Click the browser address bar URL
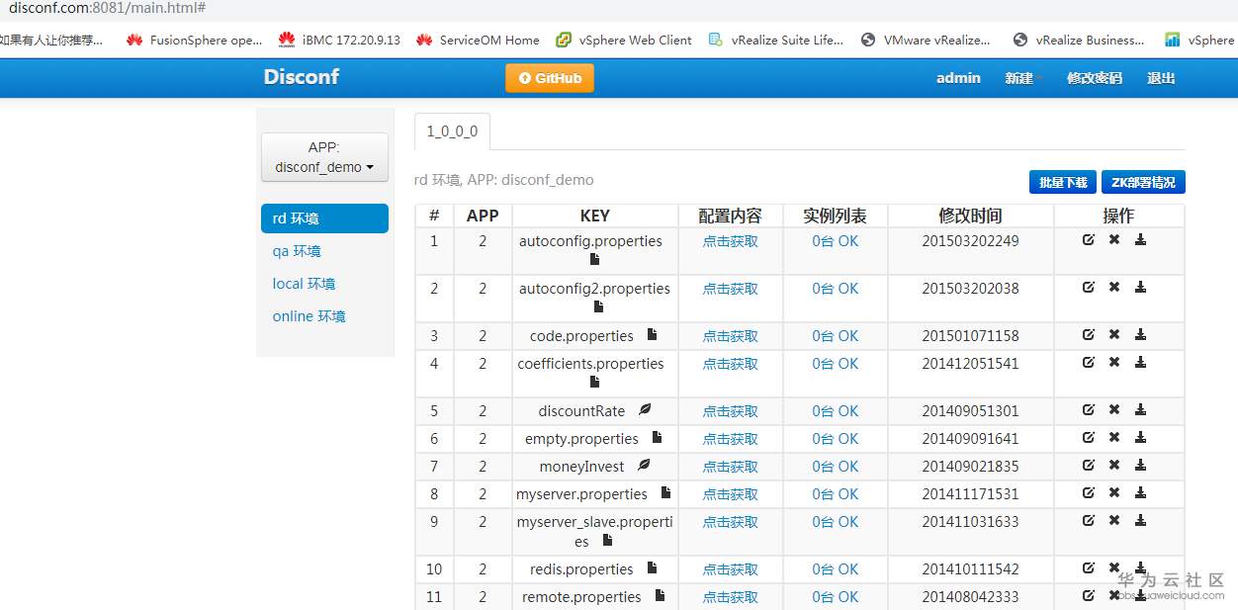Viewport: 1238px width, 610px height. (107, 8)
